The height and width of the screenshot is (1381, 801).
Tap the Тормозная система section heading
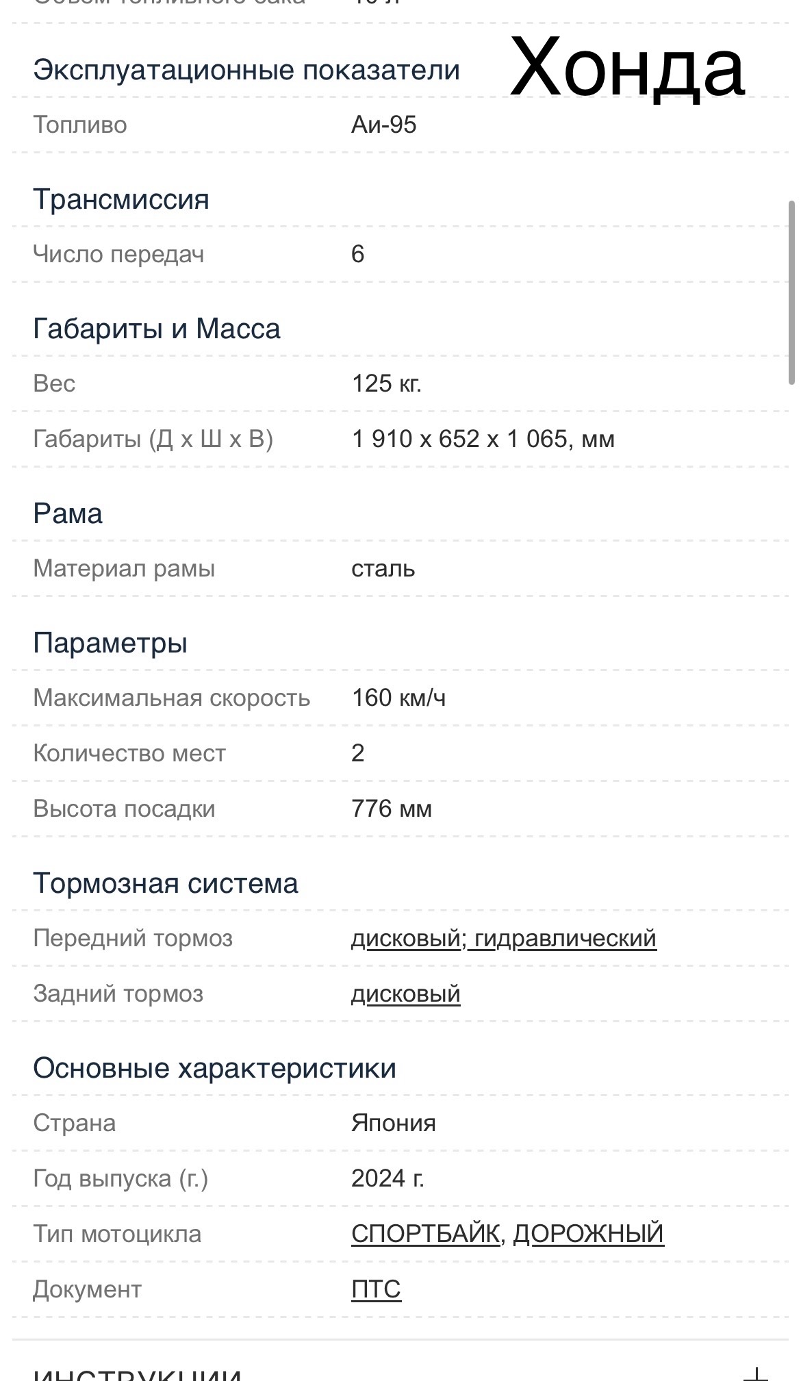[166, 883]
